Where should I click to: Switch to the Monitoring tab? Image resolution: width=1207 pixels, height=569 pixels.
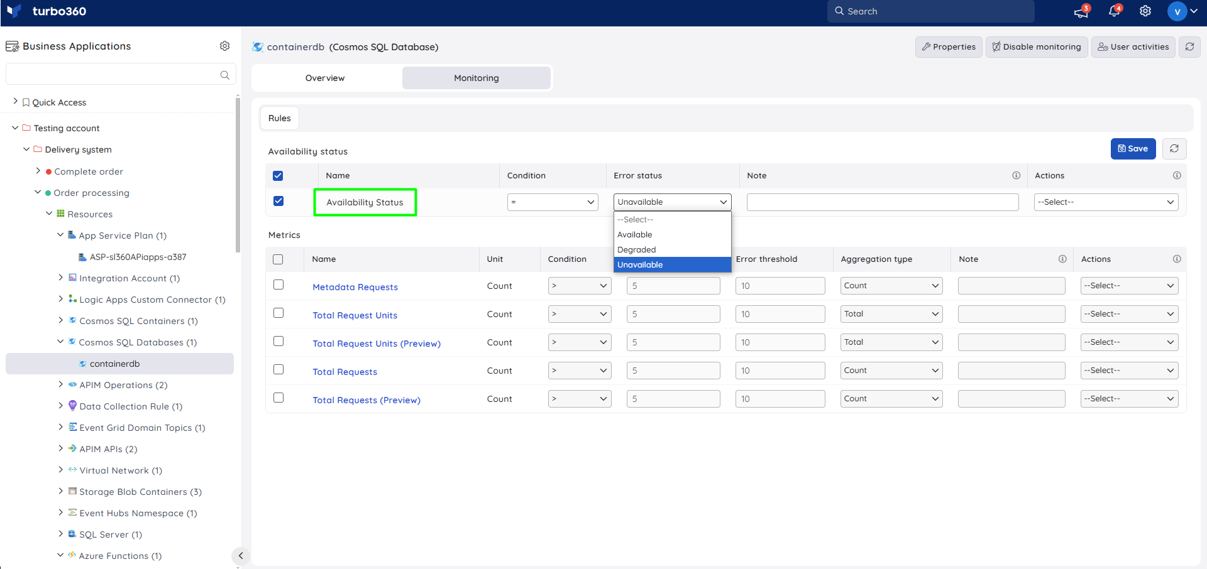point(477,78)
